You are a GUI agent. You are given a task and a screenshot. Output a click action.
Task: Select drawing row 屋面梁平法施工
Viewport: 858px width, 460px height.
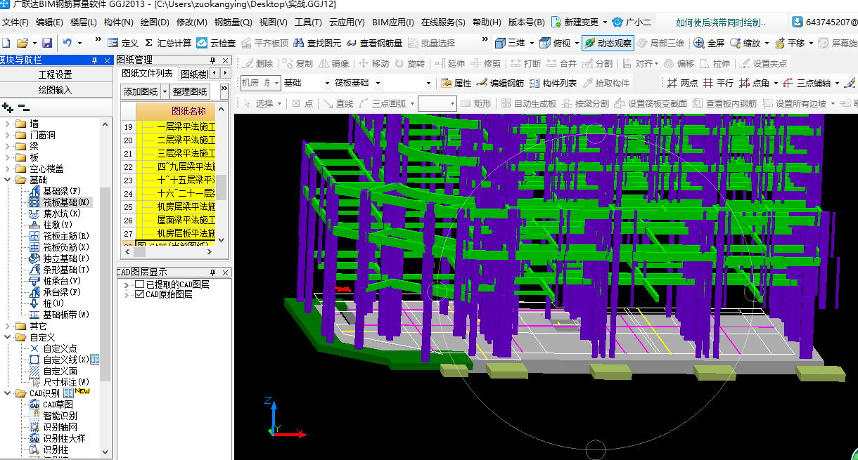[x=186, y=220]
